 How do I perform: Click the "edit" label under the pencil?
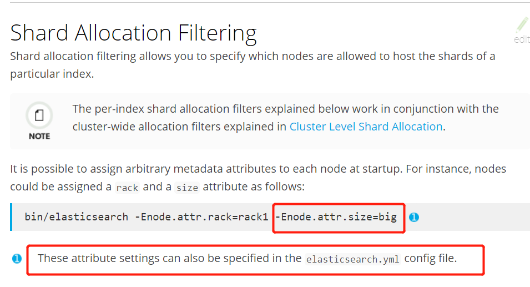point(522,39)
